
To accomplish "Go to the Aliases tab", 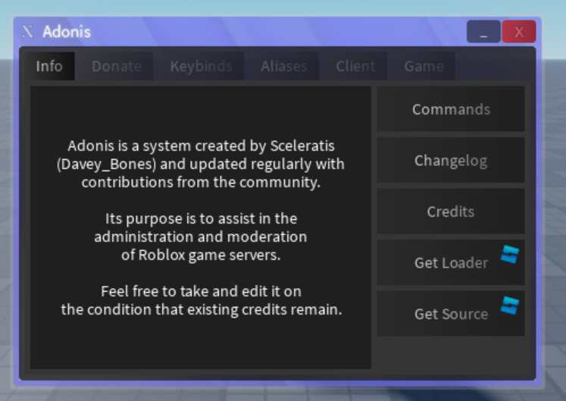I will click(x=283, y=66).
